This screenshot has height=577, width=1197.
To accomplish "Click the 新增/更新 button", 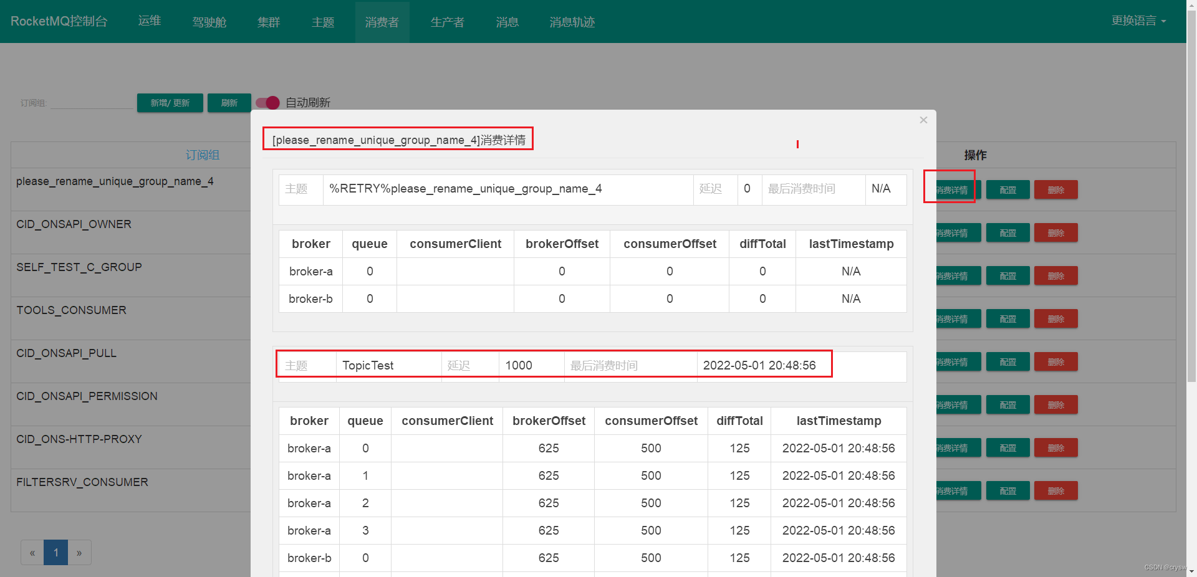I will [x=170, y=103].
